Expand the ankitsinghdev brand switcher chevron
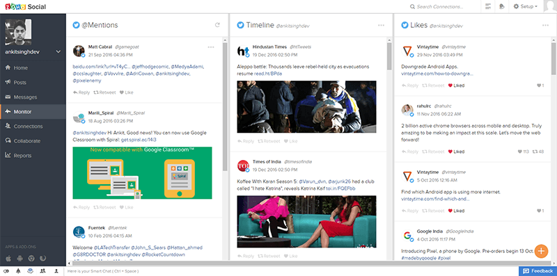The height and width of the screenshot is (276, 557). coord(58,52)
